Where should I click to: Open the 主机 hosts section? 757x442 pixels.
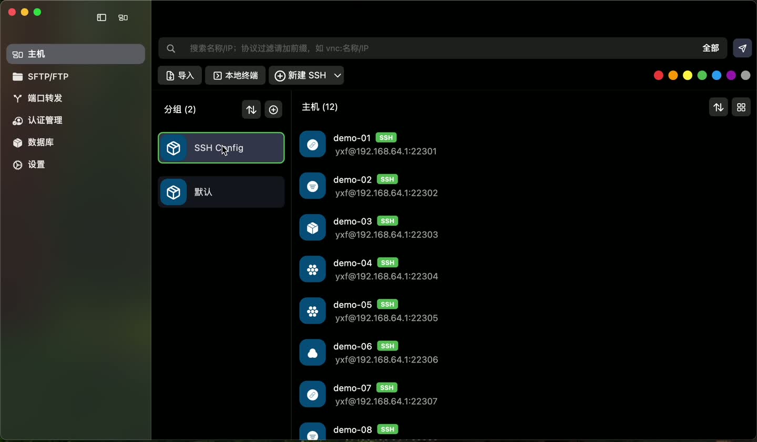pos(76,54)
